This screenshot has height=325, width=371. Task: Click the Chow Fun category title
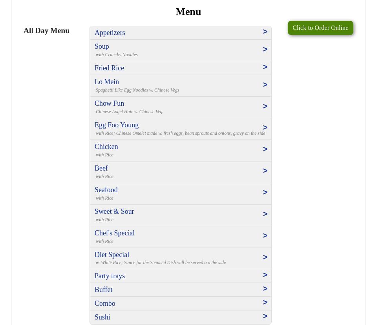point(109,103)
